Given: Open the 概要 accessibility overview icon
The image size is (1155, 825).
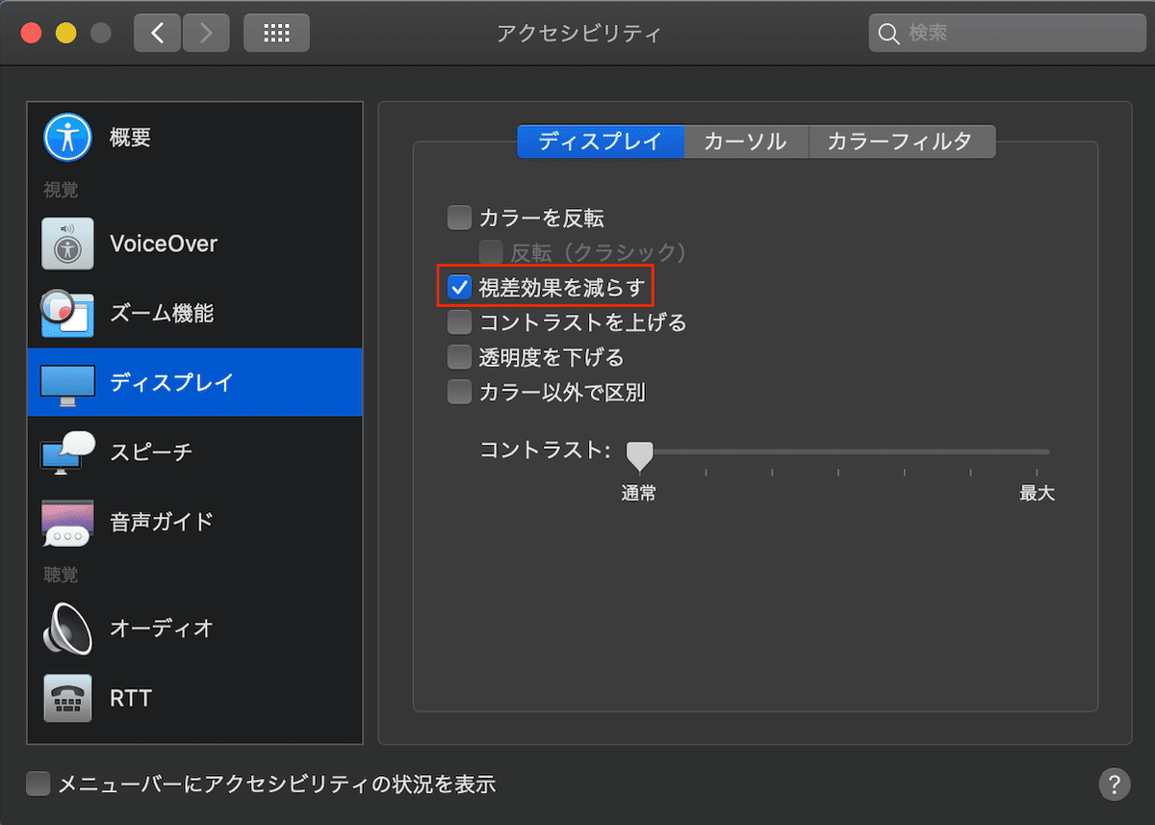Looking at the screenshot, I should (x=67, y=137).
